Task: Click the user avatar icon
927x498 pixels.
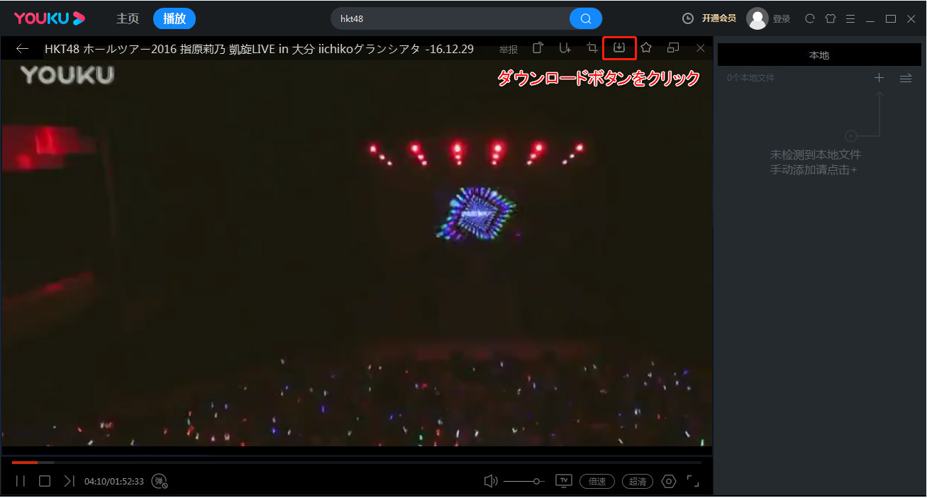Action: [757, 18]
